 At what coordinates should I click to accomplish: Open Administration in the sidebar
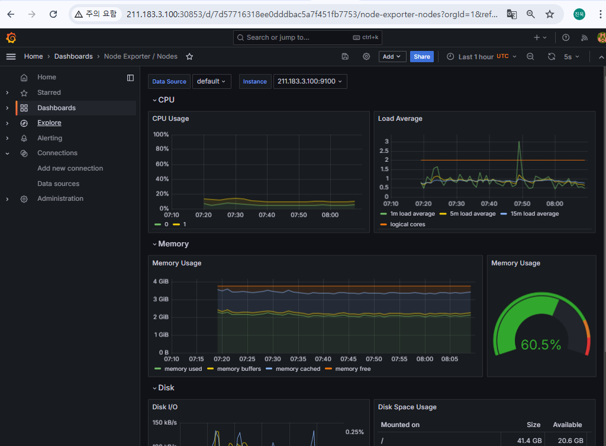(x=60, y=198)
